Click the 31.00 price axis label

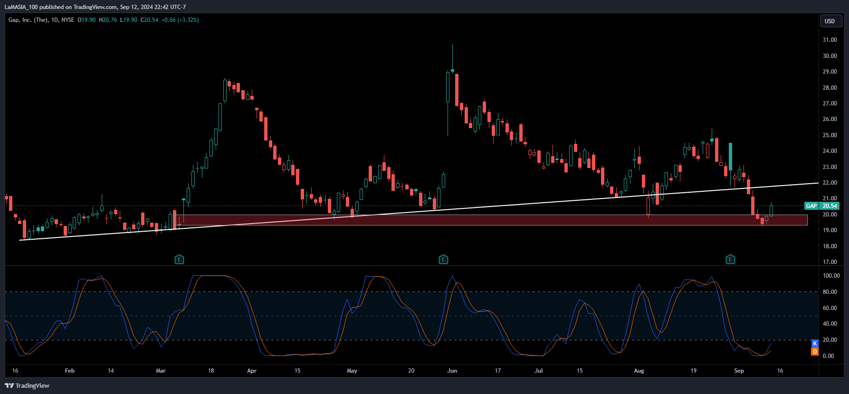pos(830,40)
